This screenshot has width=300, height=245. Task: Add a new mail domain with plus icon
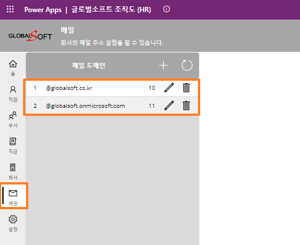(x=163, y=65)
